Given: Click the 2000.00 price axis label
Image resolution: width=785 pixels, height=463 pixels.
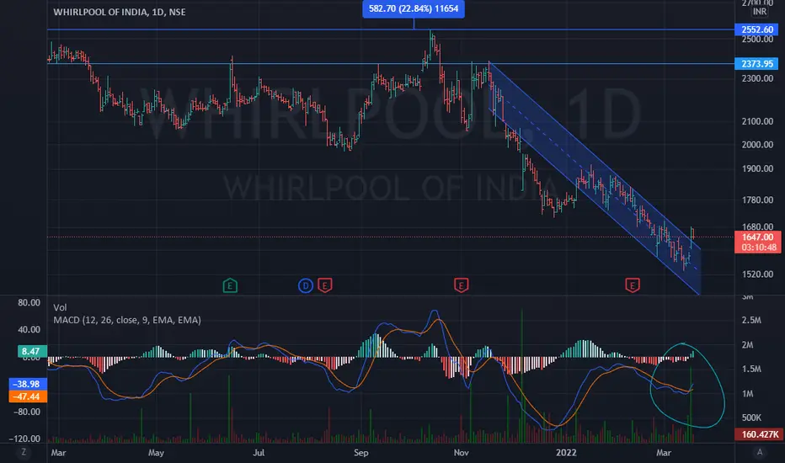Looking at the screenshot, I should click(x=757, y=145).
